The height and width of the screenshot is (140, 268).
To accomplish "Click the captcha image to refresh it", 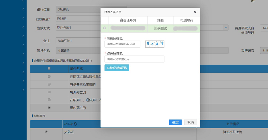I will coord(154,44).
